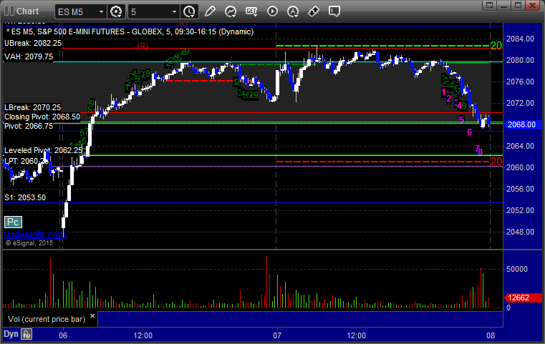
Task: Click the 06 date label on the time axis
Action: 63,335
